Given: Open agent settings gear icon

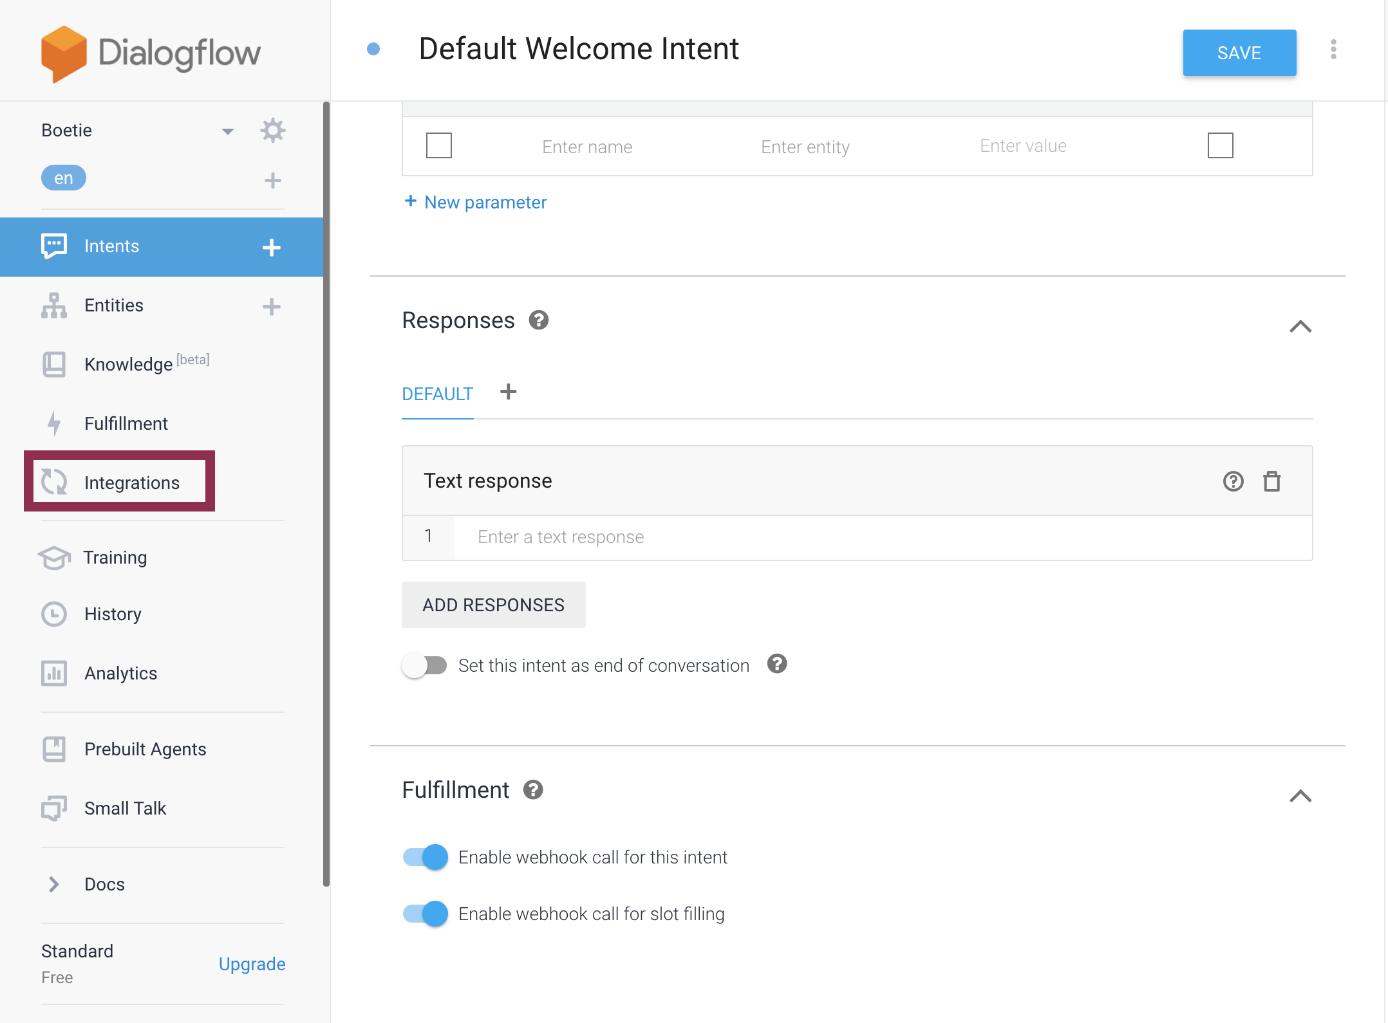Looking at the screenshot, I should [x=272, y=131].
